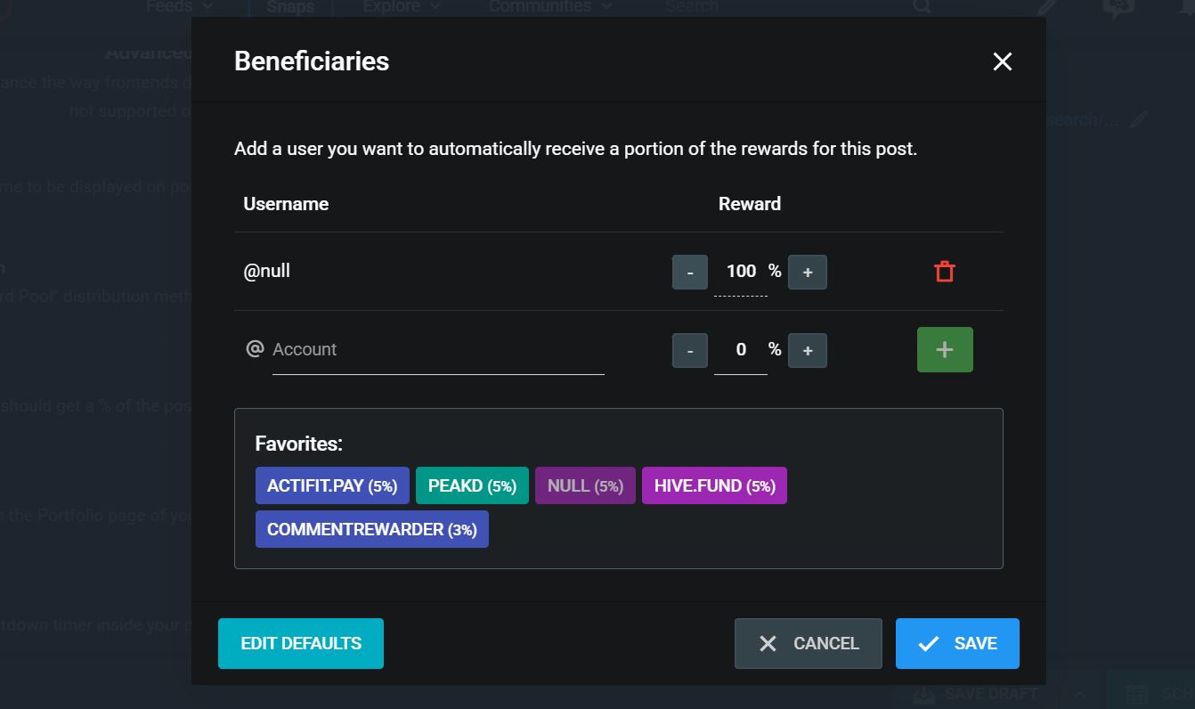Decrease new account reward with minus button
Image resolution: width=1195 pixels, height=709 pixels.
(x=690, y=351)
